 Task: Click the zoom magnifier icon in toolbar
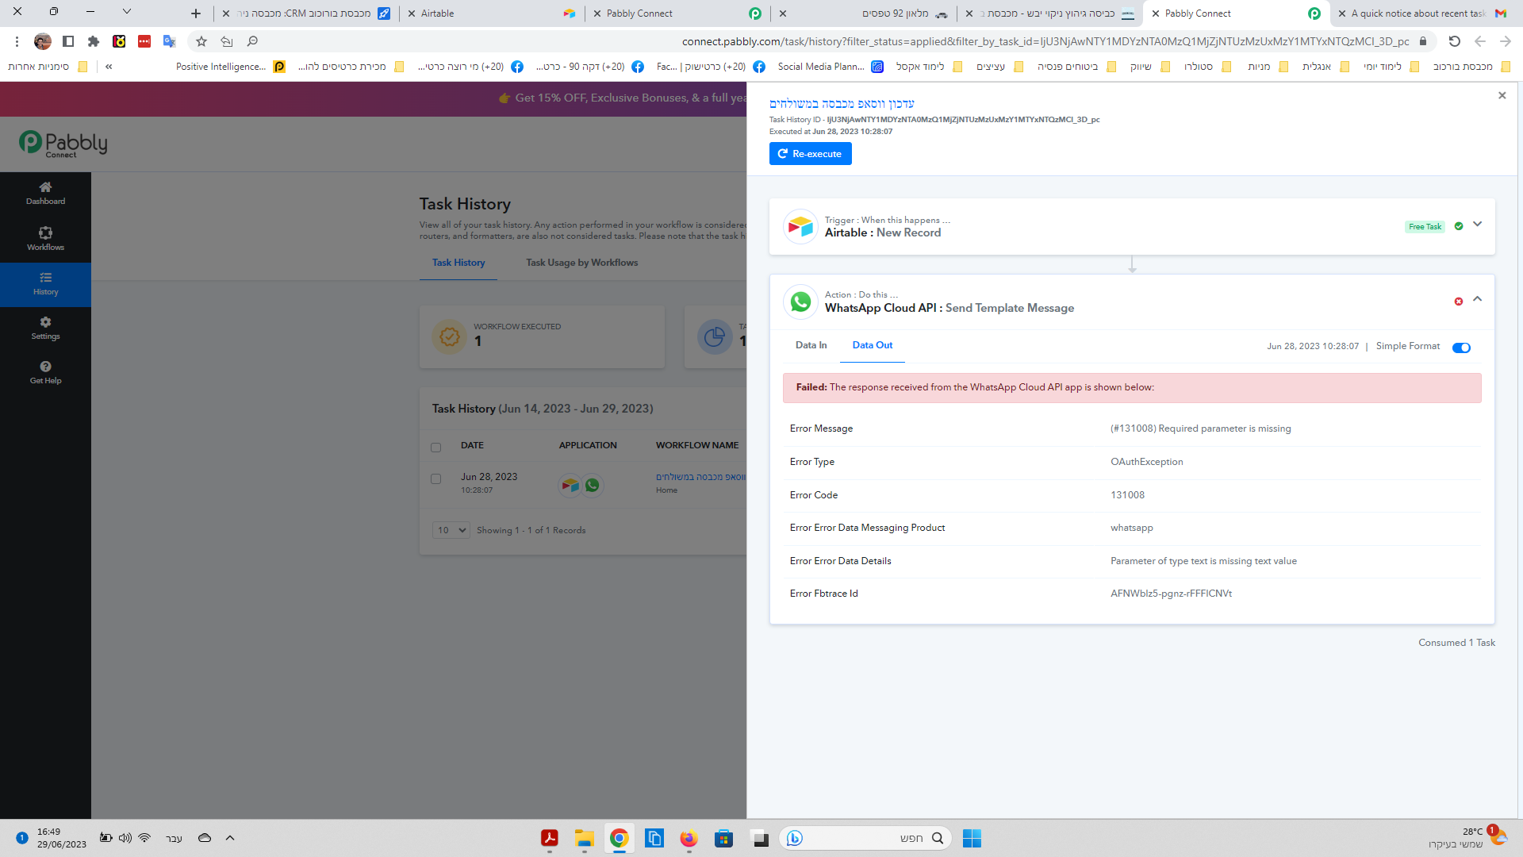[x=252, y=41]
